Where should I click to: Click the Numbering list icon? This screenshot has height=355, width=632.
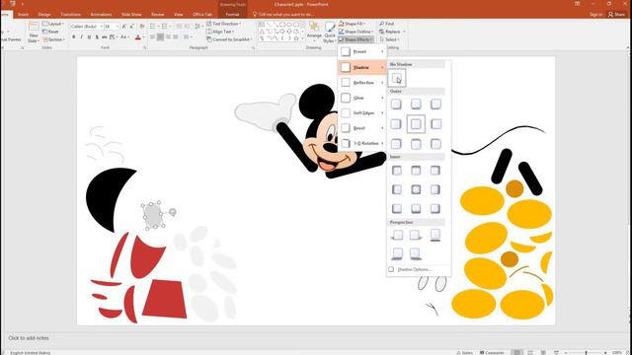coord(165,27)
